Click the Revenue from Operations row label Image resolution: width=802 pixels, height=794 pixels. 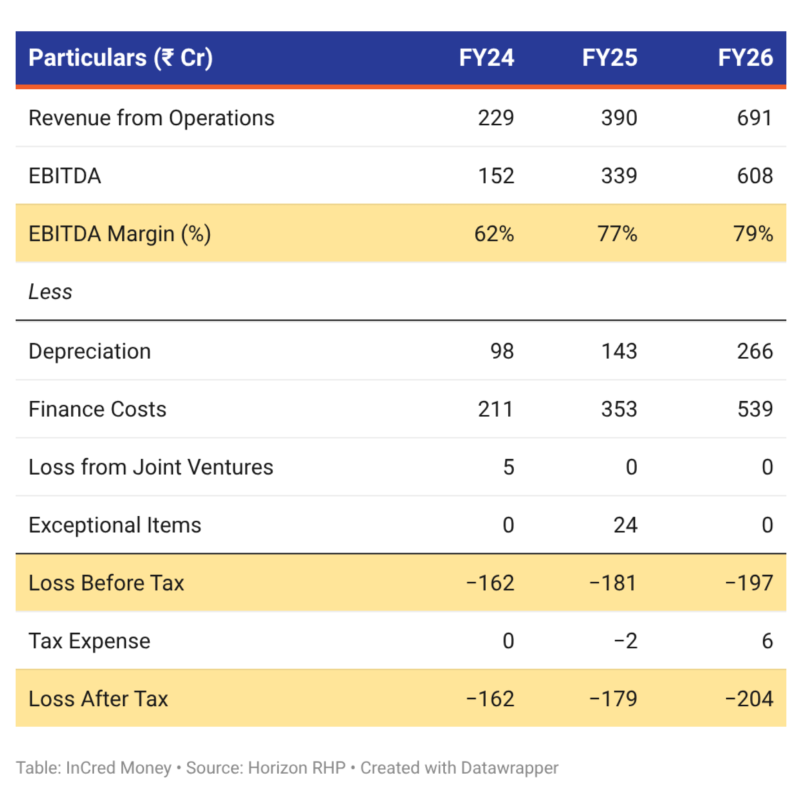tap(152, 118)
